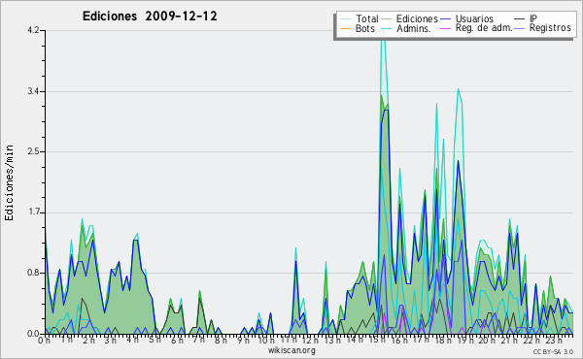Click the '23 h' x-axis label

(554, 341)
